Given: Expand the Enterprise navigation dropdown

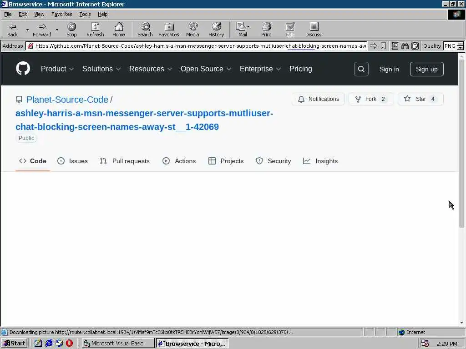Looking at the screenshot, I should (260, 69).
